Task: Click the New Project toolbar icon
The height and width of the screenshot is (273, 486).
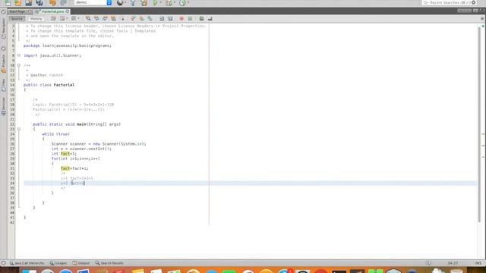Action: pos(18,2)
